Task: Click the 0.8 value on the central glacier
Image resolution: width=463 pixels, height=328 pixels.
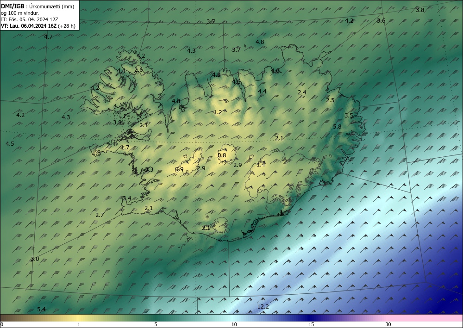Action: pyautogui.click(x=222, y=155)
